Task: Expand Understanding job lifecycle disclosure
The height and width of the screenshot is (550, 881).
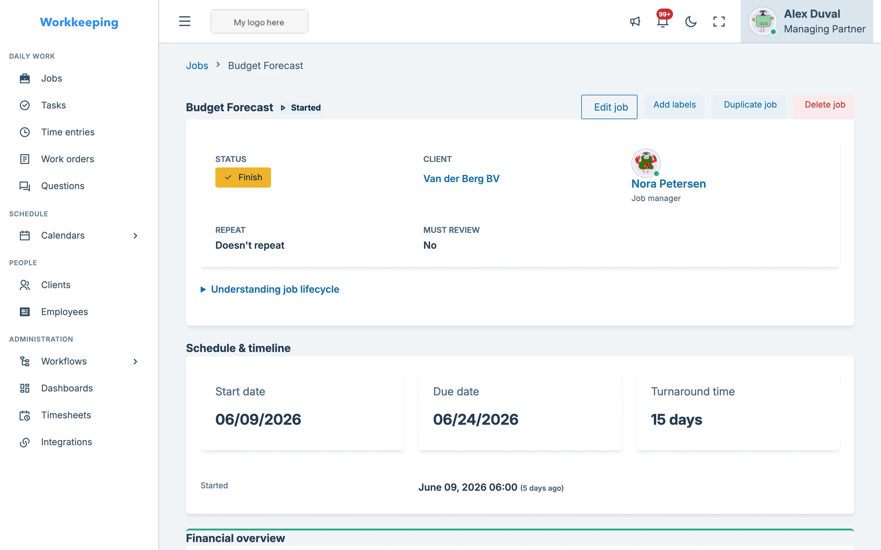Action: 270,289
